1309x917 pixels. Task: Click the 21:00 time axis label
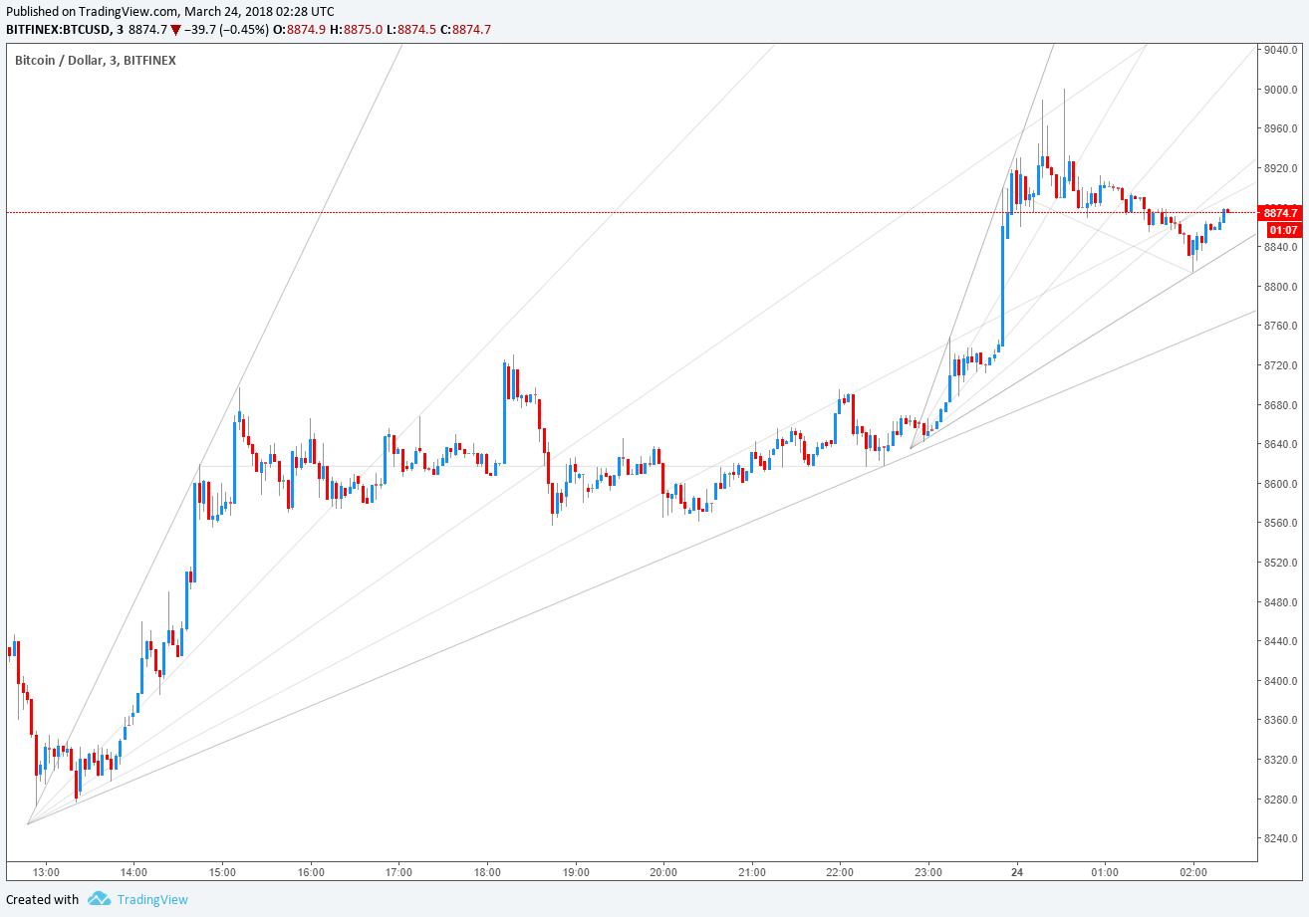(x=752, y=872)
